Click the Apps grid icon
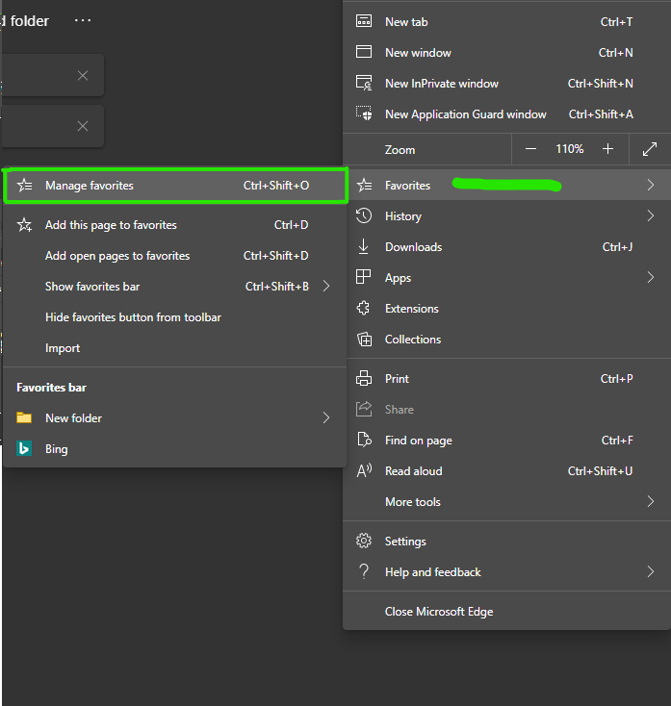The height and width of the screenshot is (706, 671). [363, 277]
